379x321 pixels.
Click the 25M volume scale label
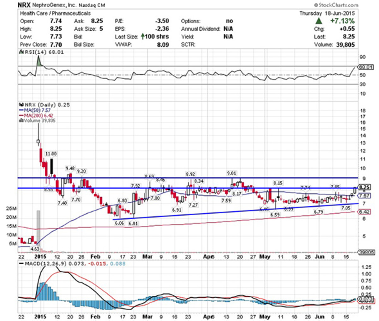point(11,209)
